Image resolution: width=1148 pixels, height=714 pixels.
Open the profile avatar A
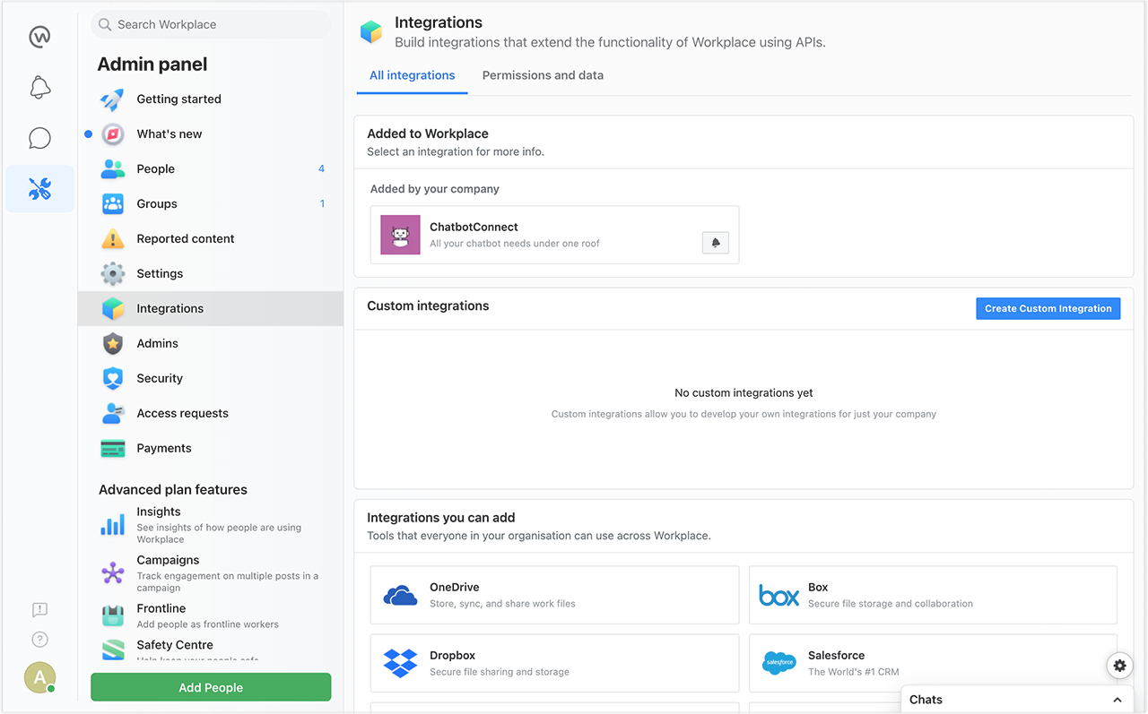[x=39, y=678]
